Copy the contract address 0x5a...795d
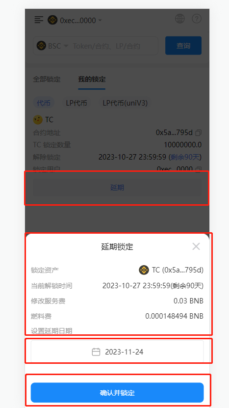 [x=198, y=133]
